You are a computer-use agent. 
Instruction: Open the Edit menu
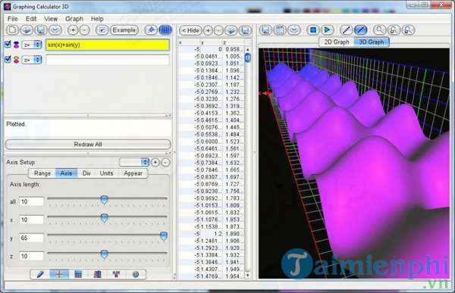[x=31, y=19]
